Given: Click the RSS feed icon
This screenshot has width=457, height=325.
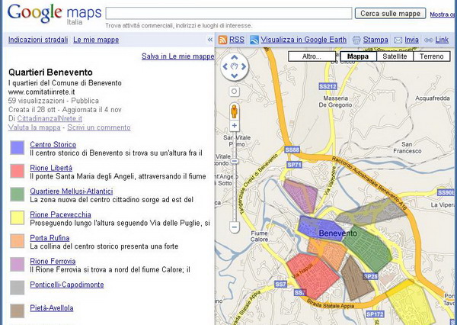Looking at the screenshot, I should [222, 40].
